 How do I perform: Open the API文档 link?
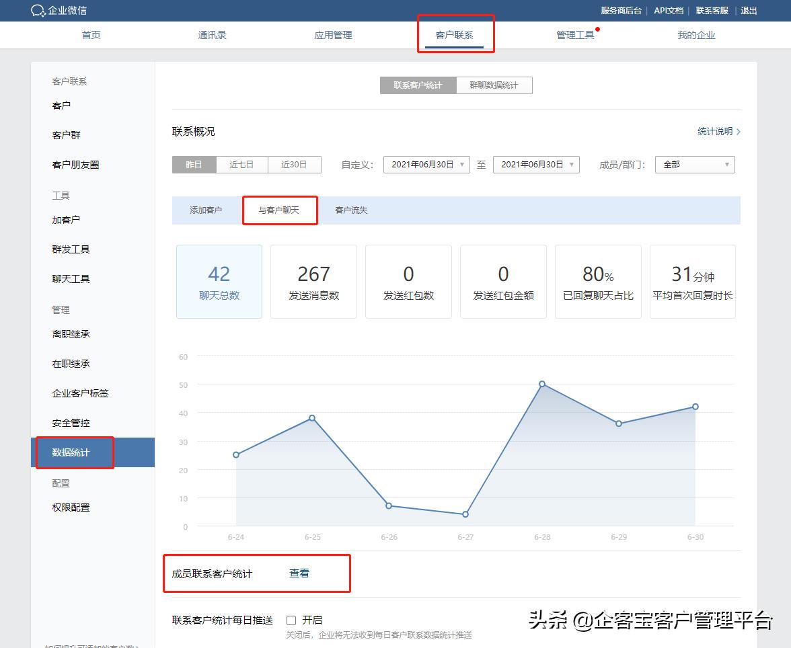[x=669, y=10]
